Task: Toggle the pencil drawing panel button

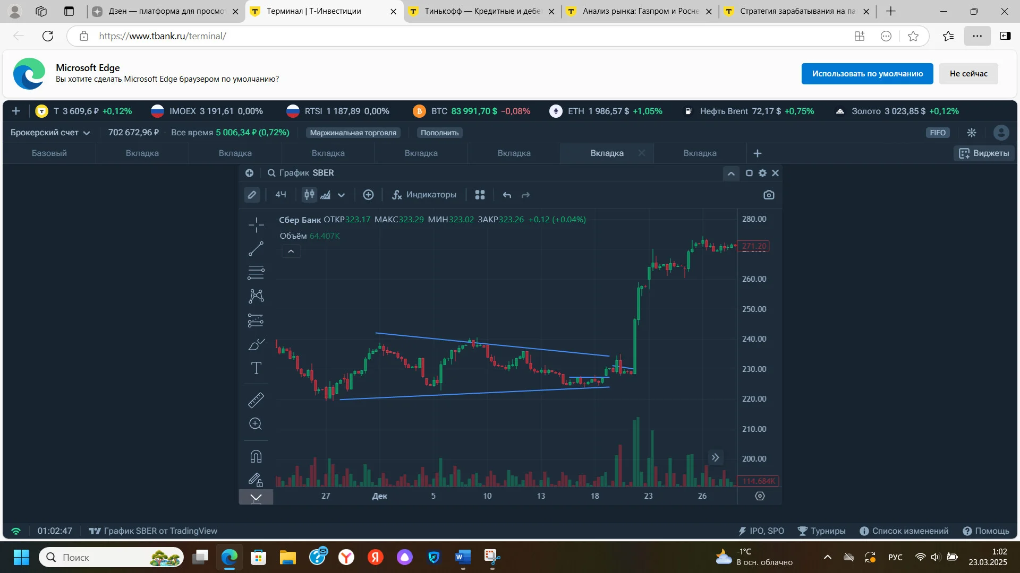Action: 252,195
